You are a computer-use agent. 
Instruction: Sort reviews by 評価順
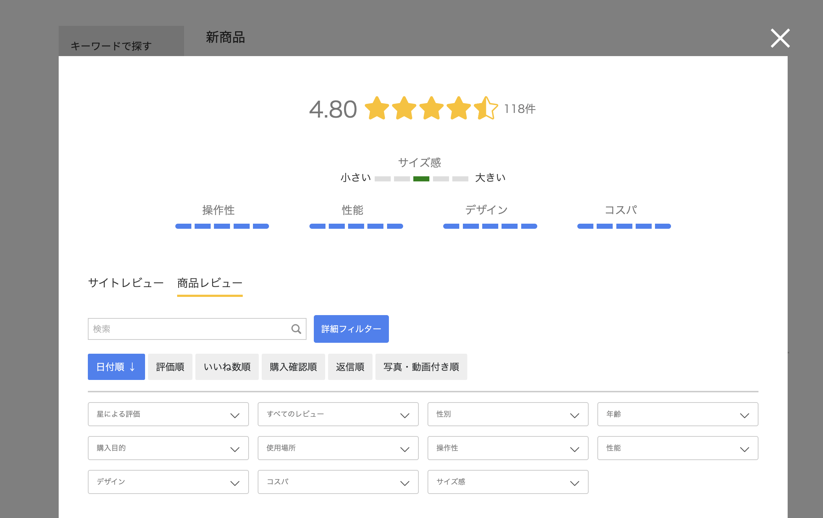[170, 367]
